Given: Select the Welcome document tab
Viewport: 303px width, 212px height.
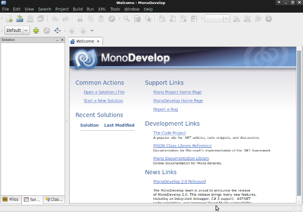Looking at the screenshot, I should point(85,41).
